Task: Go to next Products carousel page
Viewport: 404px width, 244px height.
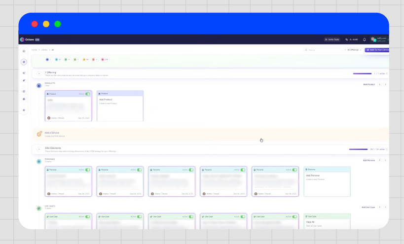Action: point(385,84)
